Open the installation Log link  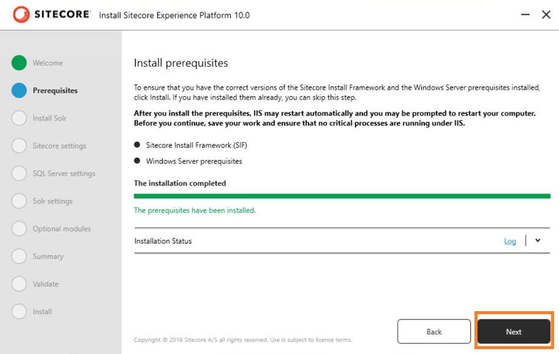510,241
